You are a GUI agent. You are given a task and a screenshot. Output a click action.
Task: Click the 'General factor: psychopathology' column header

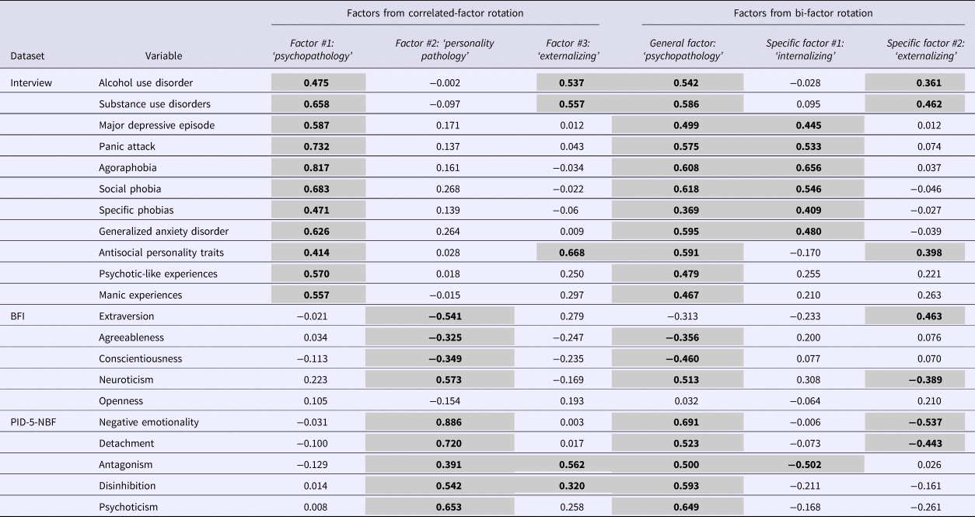pyautogui.click(x=687, y=50)
